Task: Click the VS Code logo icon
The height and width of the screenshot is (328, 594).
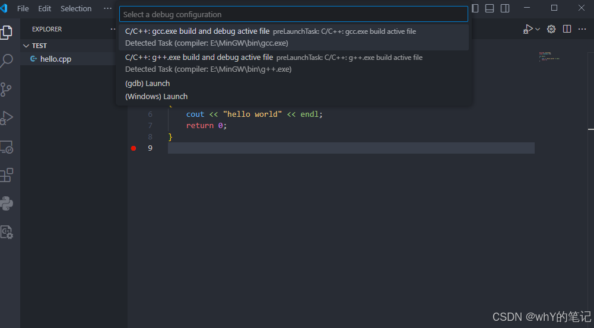Action: click(4, 8)
